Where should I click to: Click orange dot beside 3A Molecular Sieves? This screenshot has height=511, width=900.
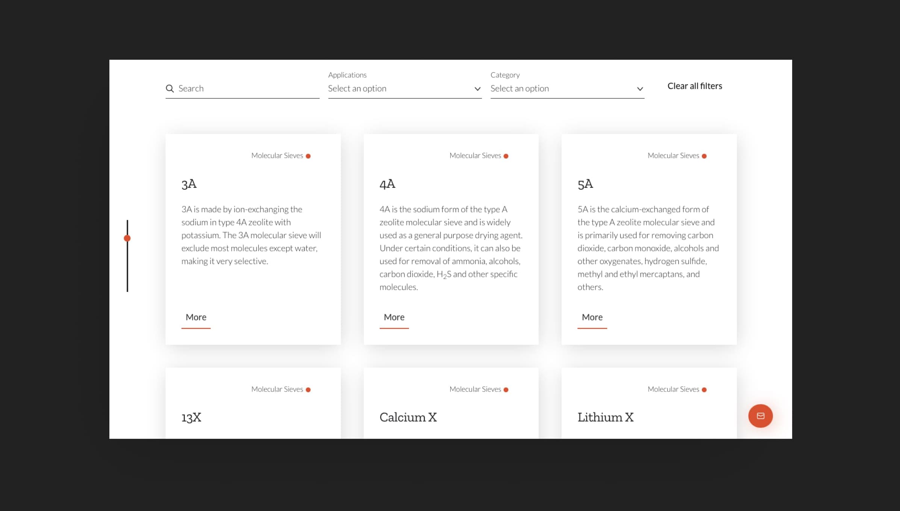tap(308, 156)
